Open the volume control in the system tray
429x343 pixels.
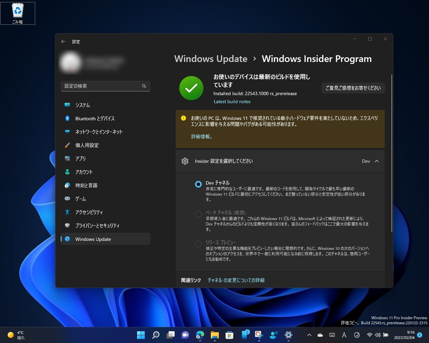(x=378, y=335)
